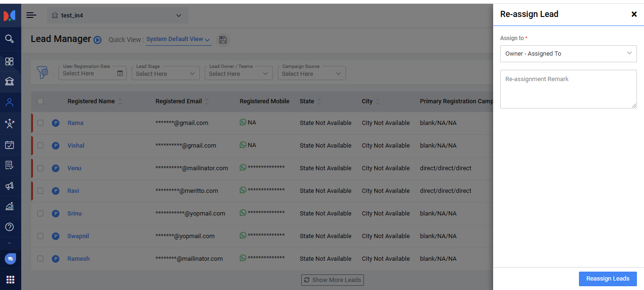644x290 pixels.
Task: Select the checkbox next to Srinu
Action: click(x=40, y=214)
